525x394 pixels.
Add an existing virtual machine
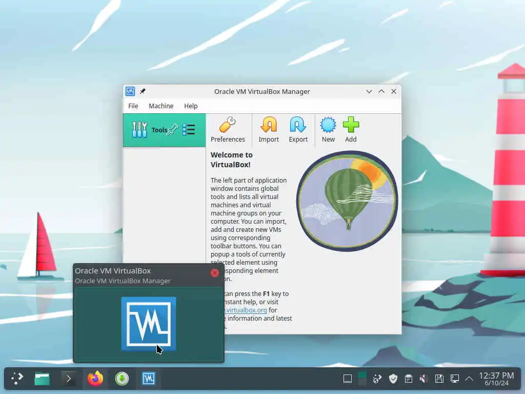[351, 130]
